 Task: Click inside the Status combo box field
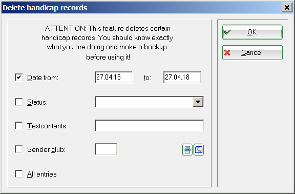click(x=144, y=102)
